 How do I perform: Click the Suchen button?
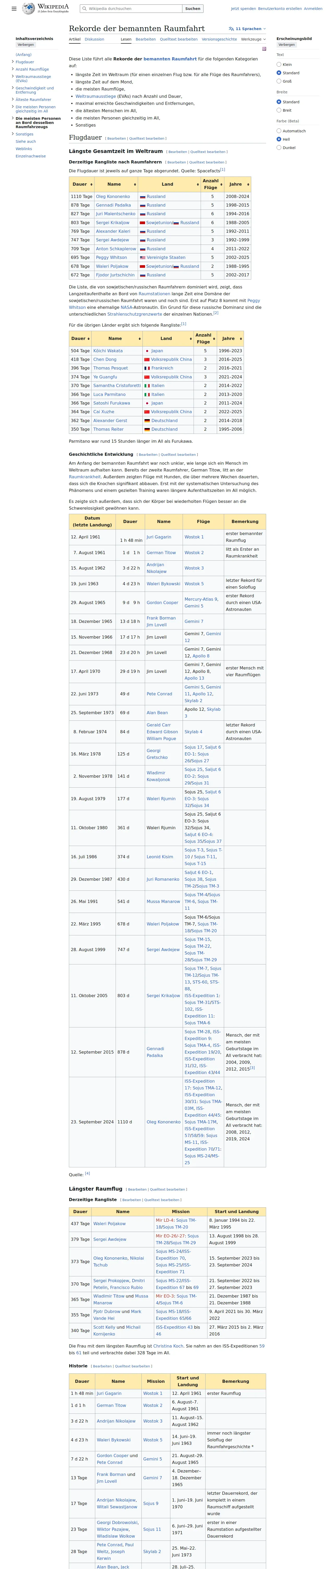193,9
